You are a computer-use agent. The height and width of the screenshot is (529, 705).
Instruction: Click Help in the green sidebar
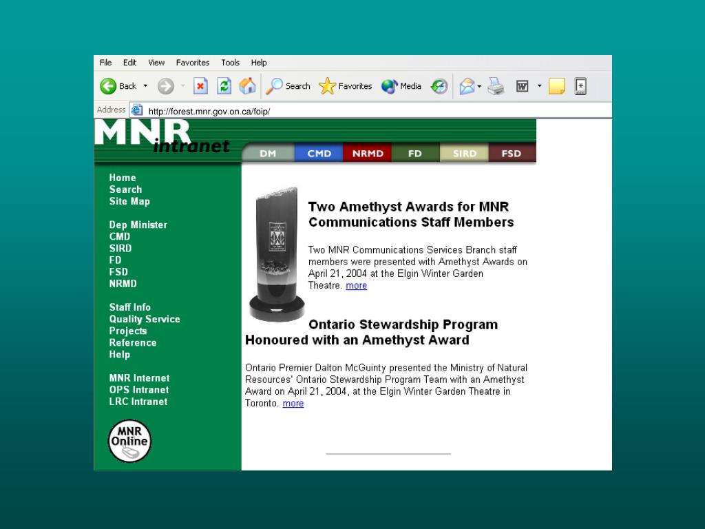tap(120, 355)
